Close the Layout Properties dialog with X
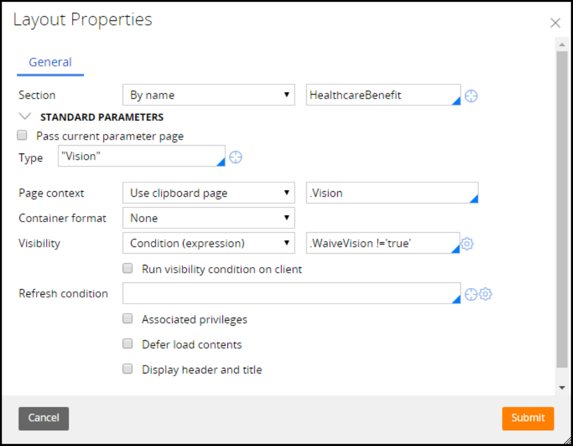This screenshot has width=573, height=446. pyautogui.click(x=555, y=23)
